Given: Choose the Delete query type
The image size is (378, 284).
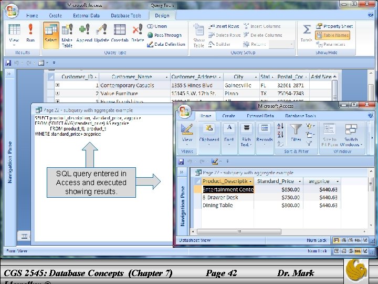Looking at the screenshot, I should coord(138,33).
